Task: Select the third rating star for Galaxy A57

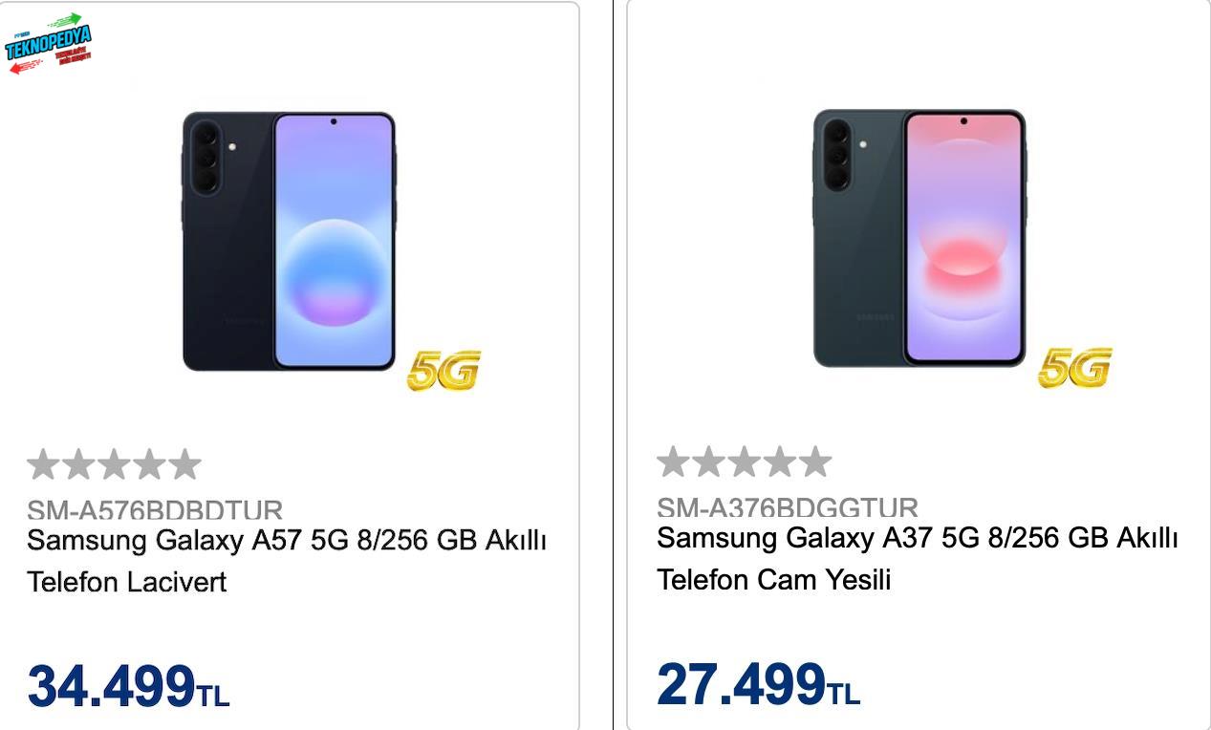Action: point(114,465)
